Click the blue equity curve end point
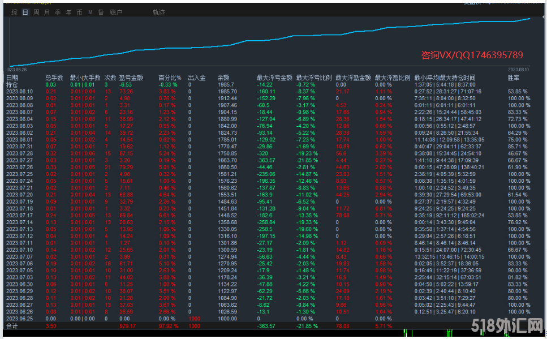Screen dimensions: 547x339 pos(529,19)
